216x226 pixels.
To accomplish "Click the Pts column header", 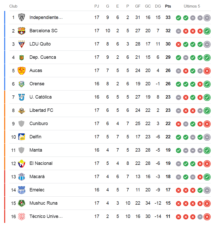I will tap(168, 6).
